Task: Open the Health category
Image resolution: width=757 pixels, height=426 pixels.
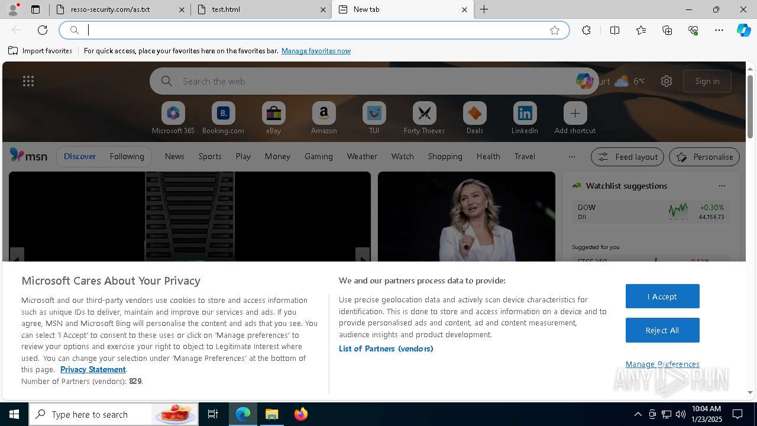Action: 488,156
